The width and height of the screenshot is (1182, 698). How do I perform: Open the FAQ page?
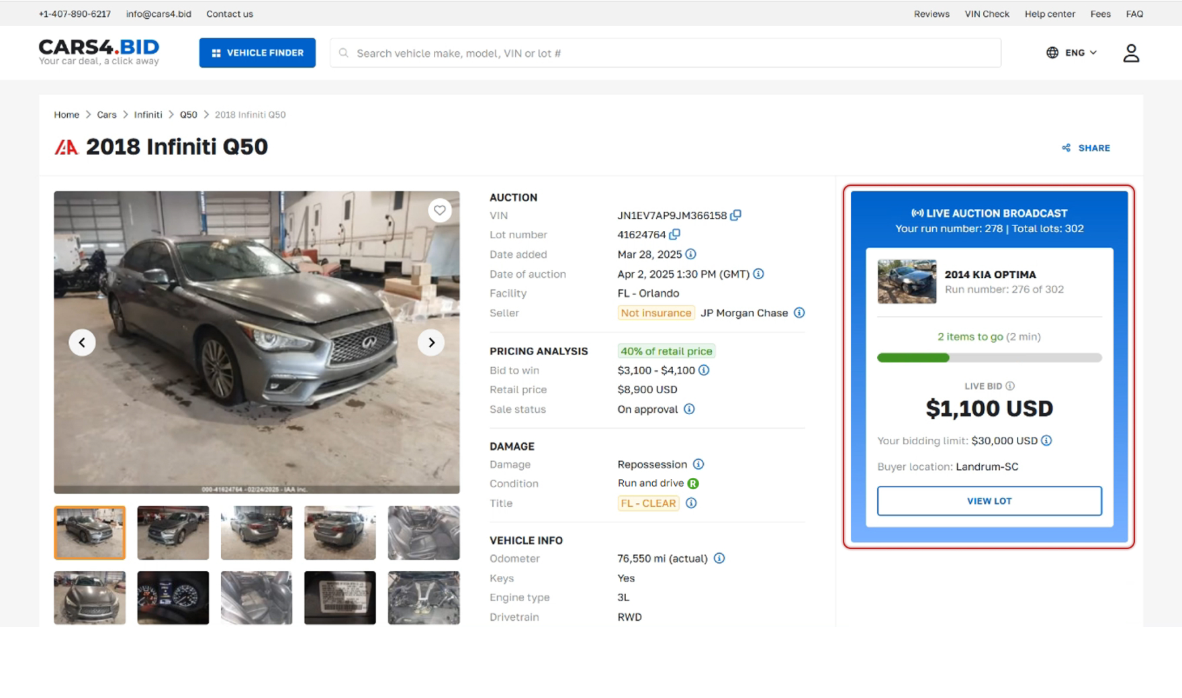tap(1134, 13)
